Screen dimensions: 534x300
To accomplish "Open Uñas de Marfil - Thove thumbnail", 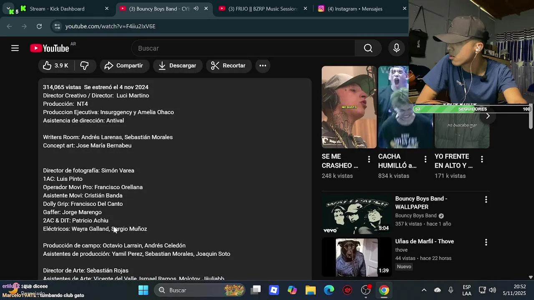I will [357, 257].
